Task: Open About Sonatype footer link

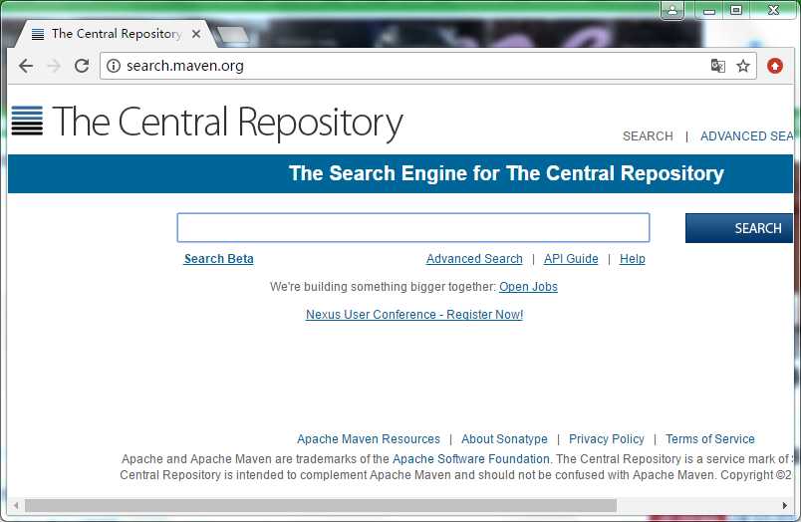Action: click(x=504, y=439)
